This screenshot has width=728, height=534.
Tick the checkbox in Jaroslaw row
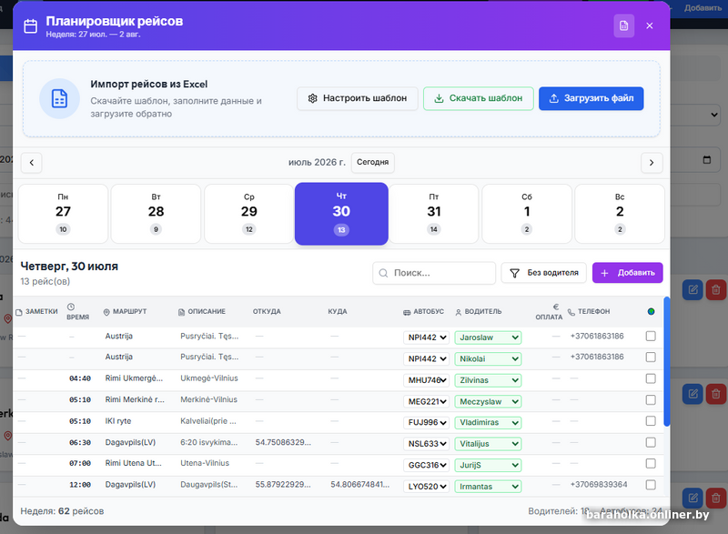[651, 336]
